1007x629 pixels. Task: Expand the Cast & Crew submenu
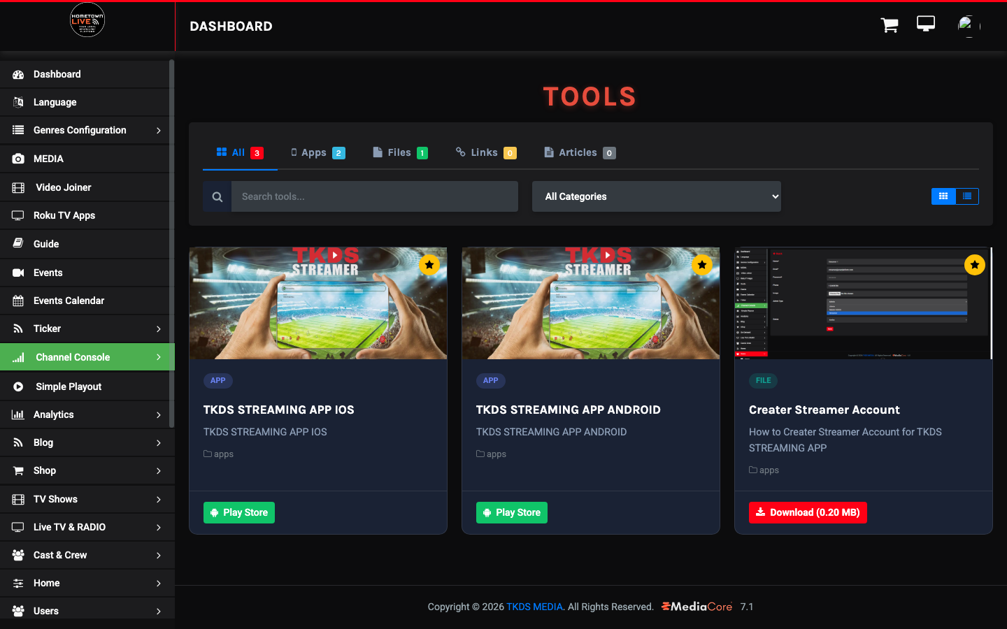(159, 555)
